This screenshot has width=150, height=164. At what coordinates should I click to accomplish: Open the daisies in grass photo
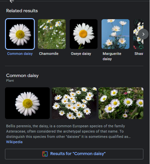[x=121, y=103]
